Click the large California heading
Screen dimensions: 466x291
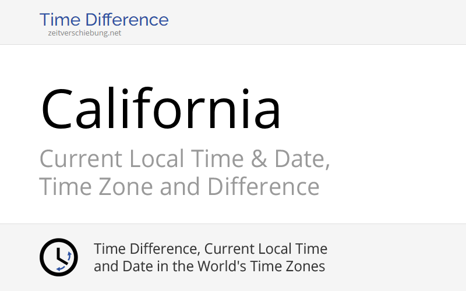(161, 109)
